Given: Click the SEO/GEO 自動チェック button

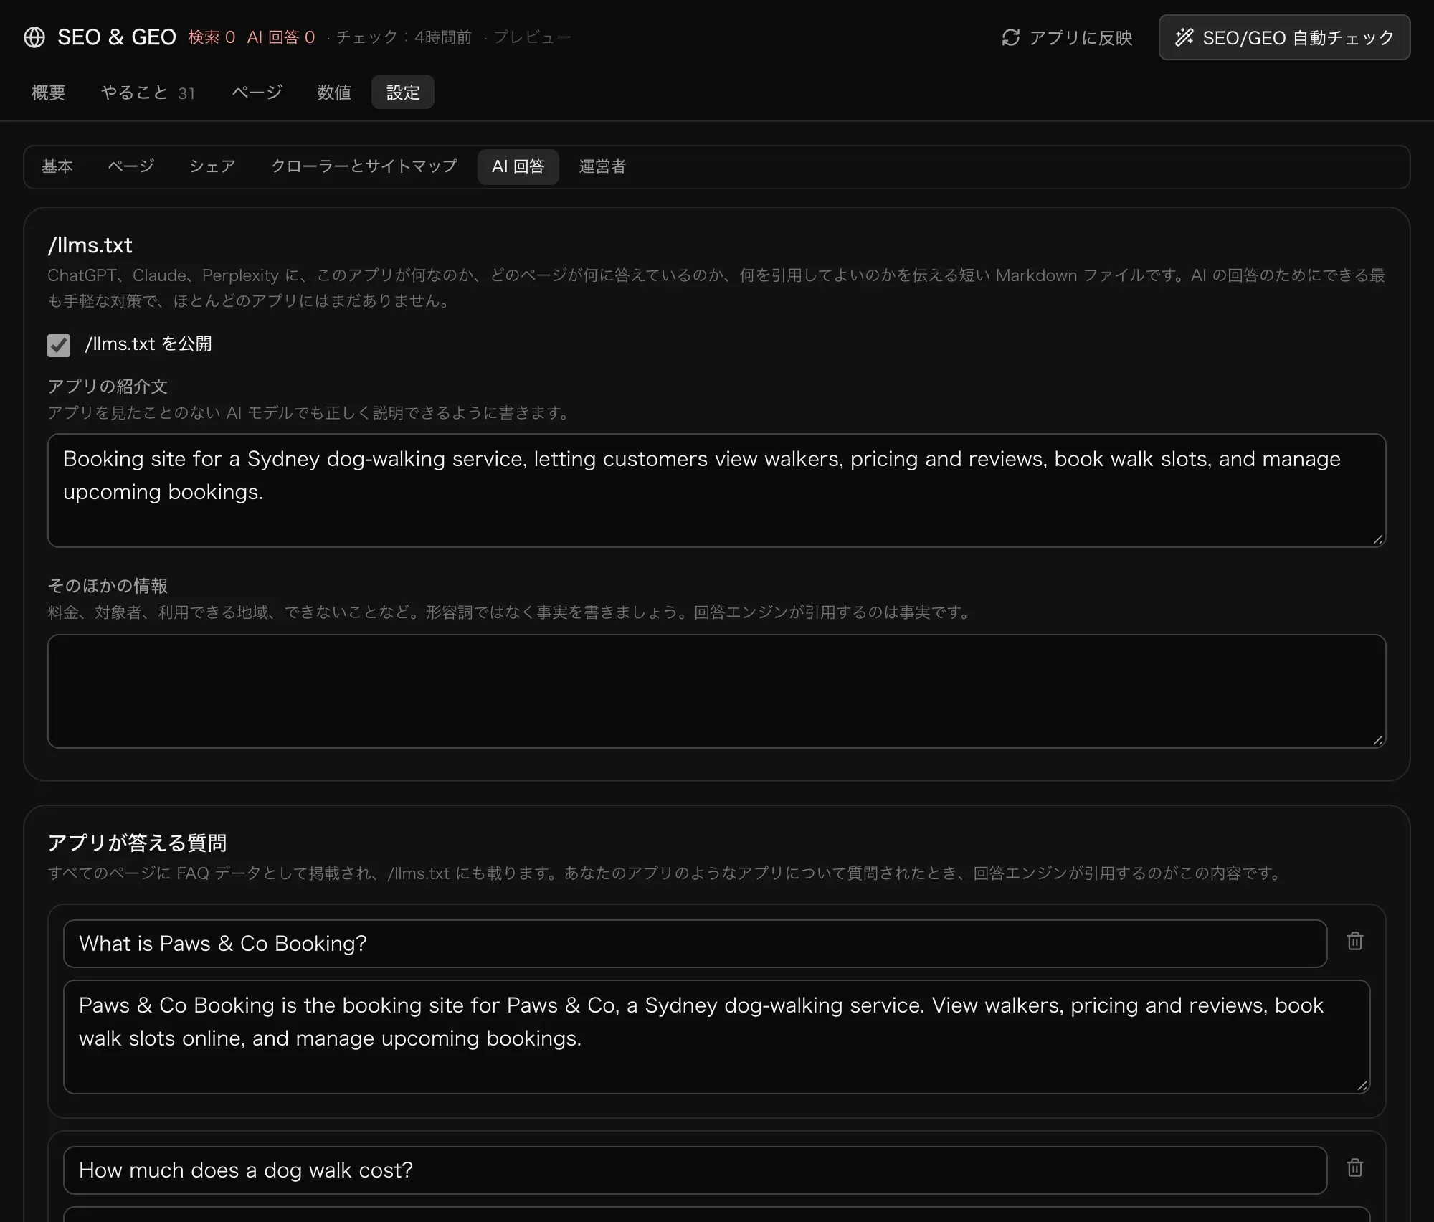Looking at the screenshot, I should coord(1284,37).
